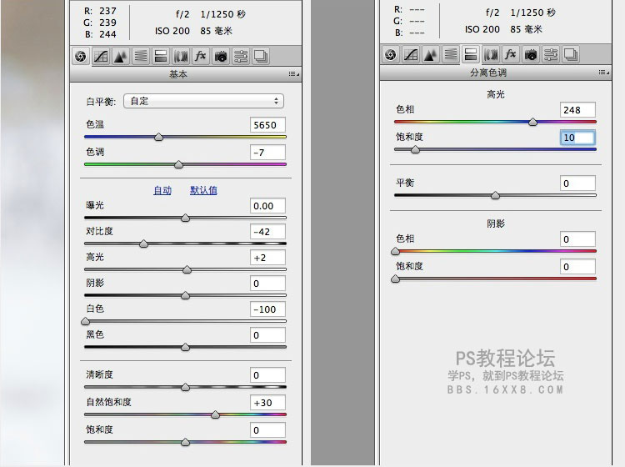Open 白平衡 dropdown showing 自定

(x=203, y=101)
